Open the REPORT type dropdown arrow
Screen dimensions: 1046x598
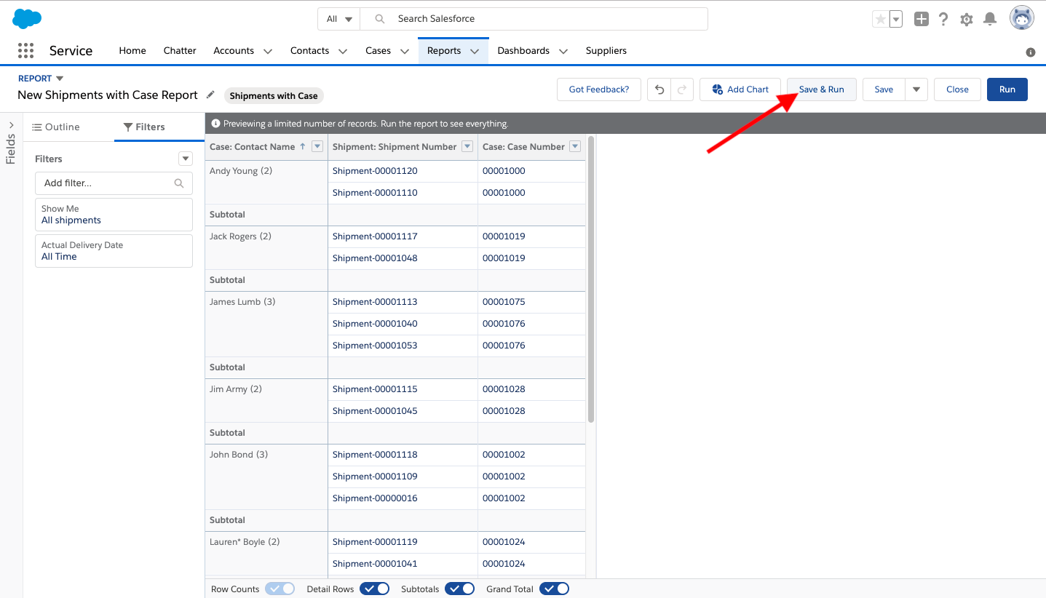60,79
